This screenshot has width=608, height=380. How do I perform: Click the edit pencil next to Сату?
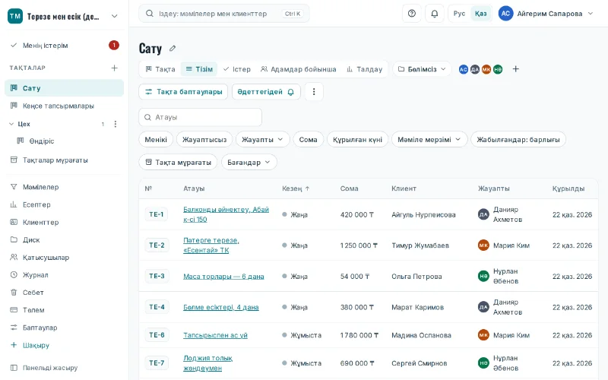pos(173,49)
